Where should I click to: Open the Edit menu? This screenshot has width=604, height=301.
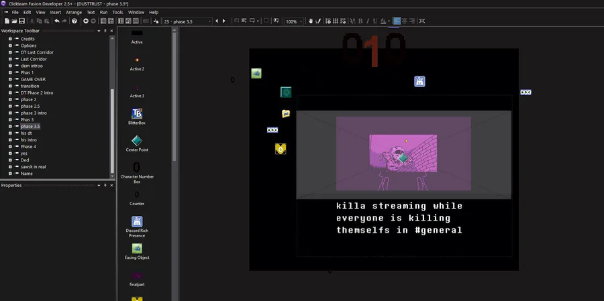[x=27, y=12]
